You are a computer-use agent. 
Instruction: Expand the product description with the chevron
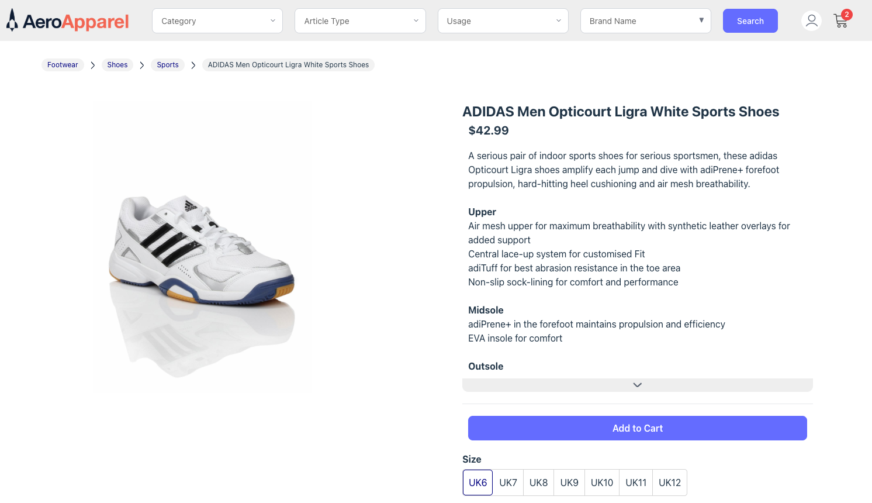[637, 384]
